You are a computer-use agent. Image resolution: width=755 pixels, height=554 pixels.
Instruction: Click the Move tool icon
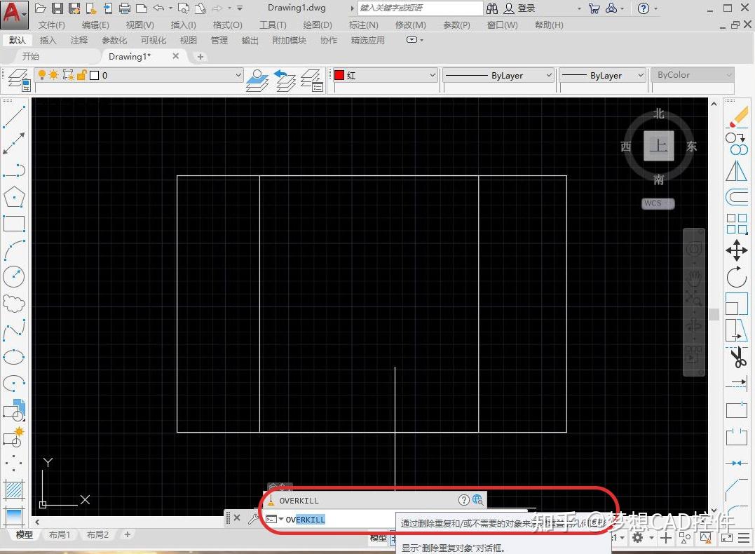(737, 250)
